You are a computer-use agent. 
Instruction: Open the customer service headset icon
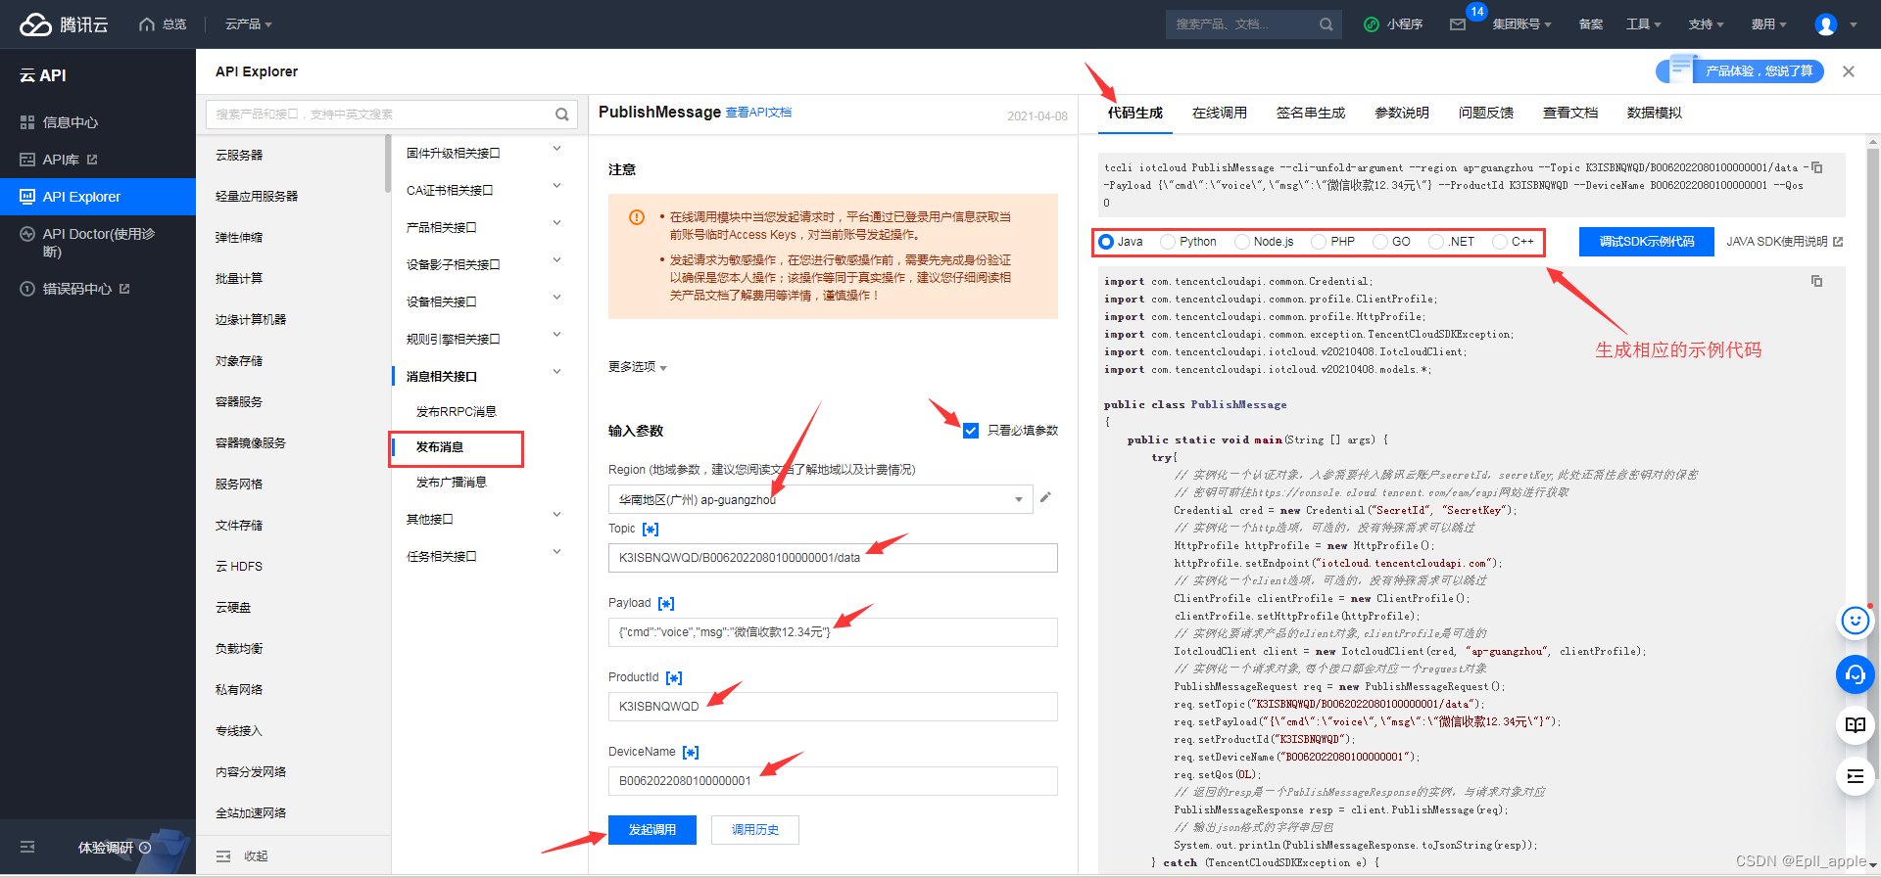(x=1855, y=674)
